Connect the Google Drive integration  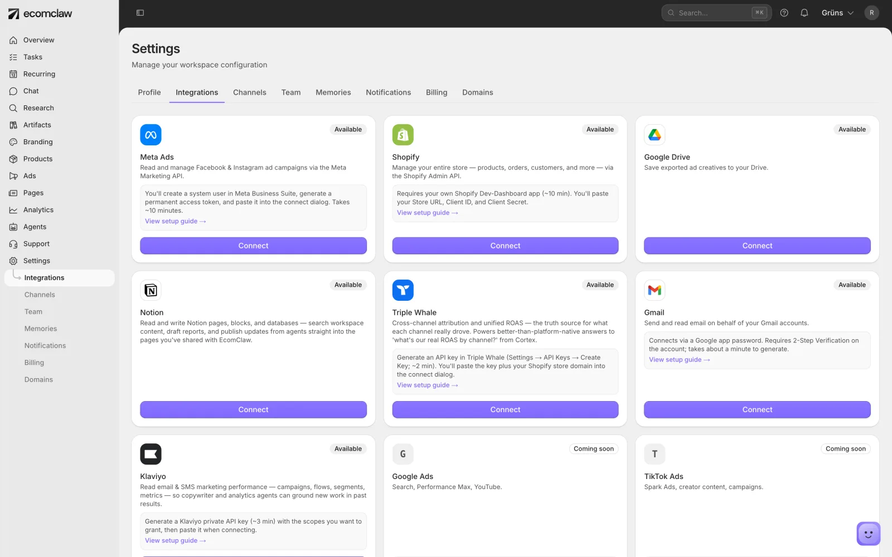(x=757, y=246)
